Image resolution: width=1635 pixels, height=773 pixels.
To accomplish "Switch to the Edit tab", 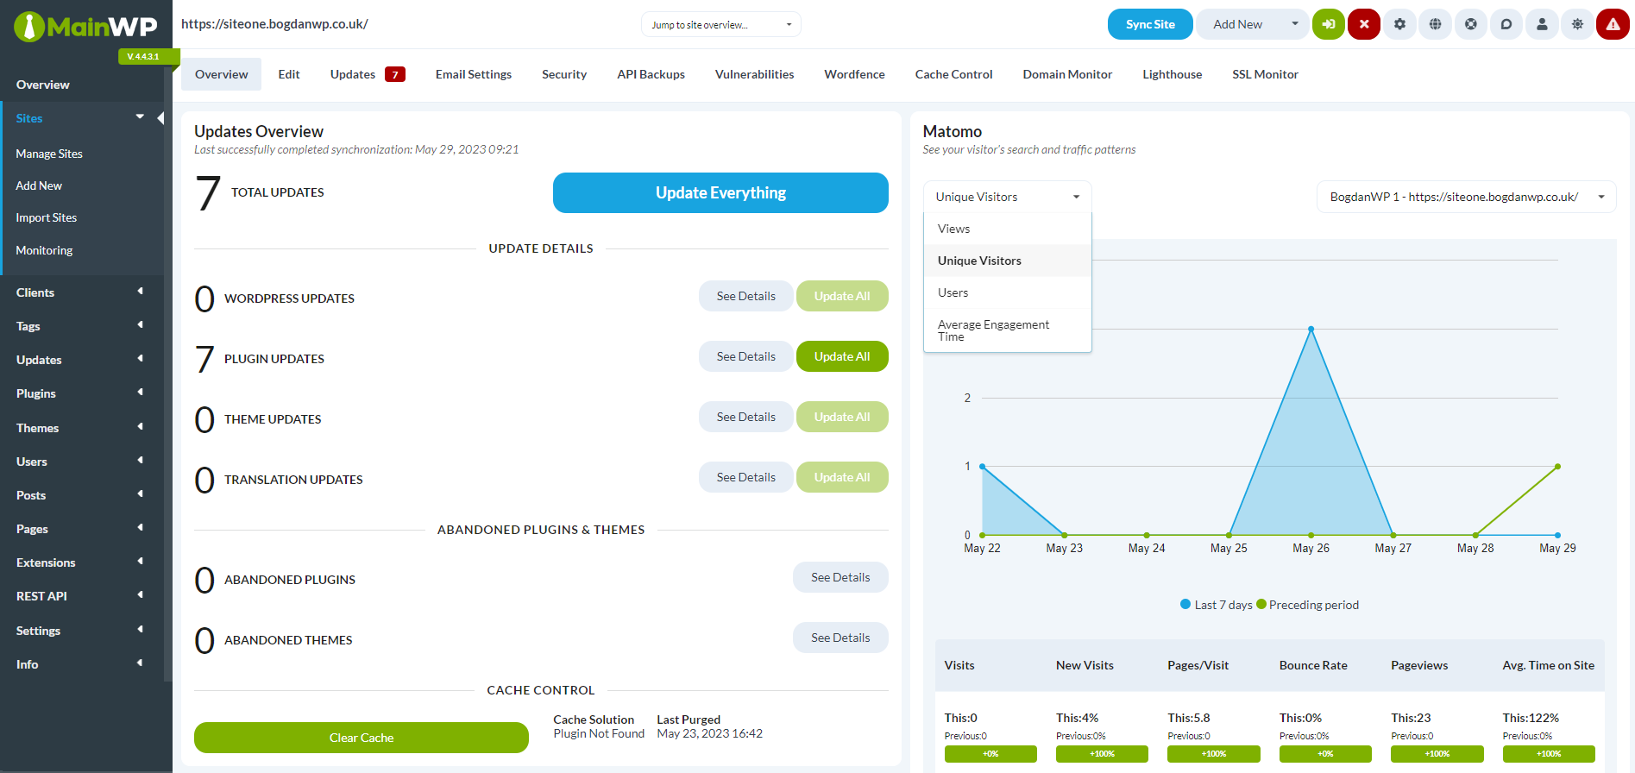I will pos(289,74).
